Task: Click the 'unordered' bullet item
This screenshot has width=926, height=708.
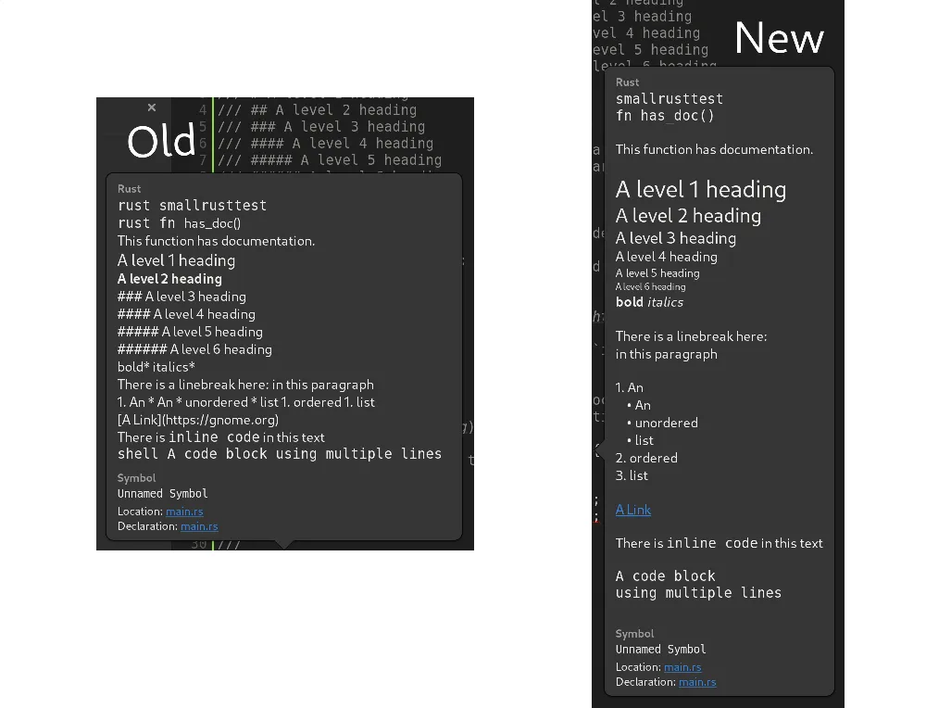Action: (x=666, y=423)
